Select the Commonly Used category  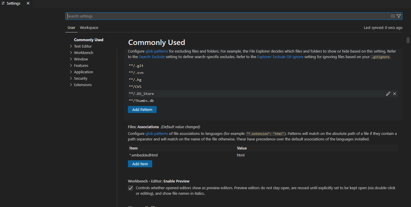pos(89,40)
